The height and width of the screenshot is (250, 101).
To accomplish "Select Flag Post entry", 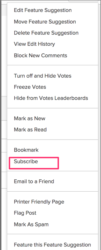I will [25, 213].
